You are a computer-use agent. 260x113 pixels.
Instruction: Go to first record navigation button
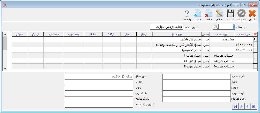point(254,106)
